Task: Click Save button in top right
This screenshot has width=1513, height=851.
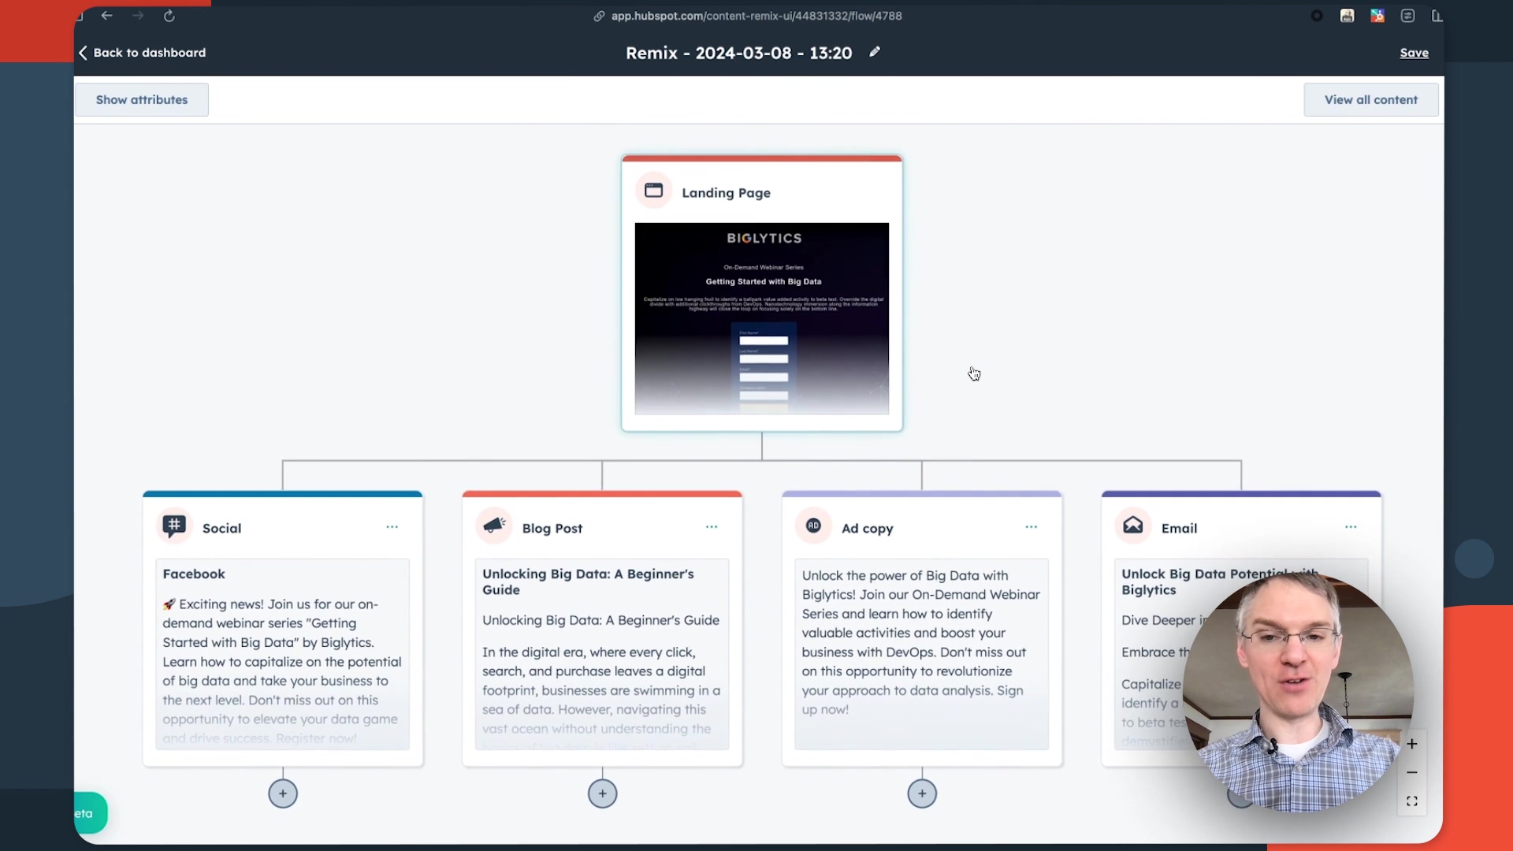Action: (x=1414, y=52)
